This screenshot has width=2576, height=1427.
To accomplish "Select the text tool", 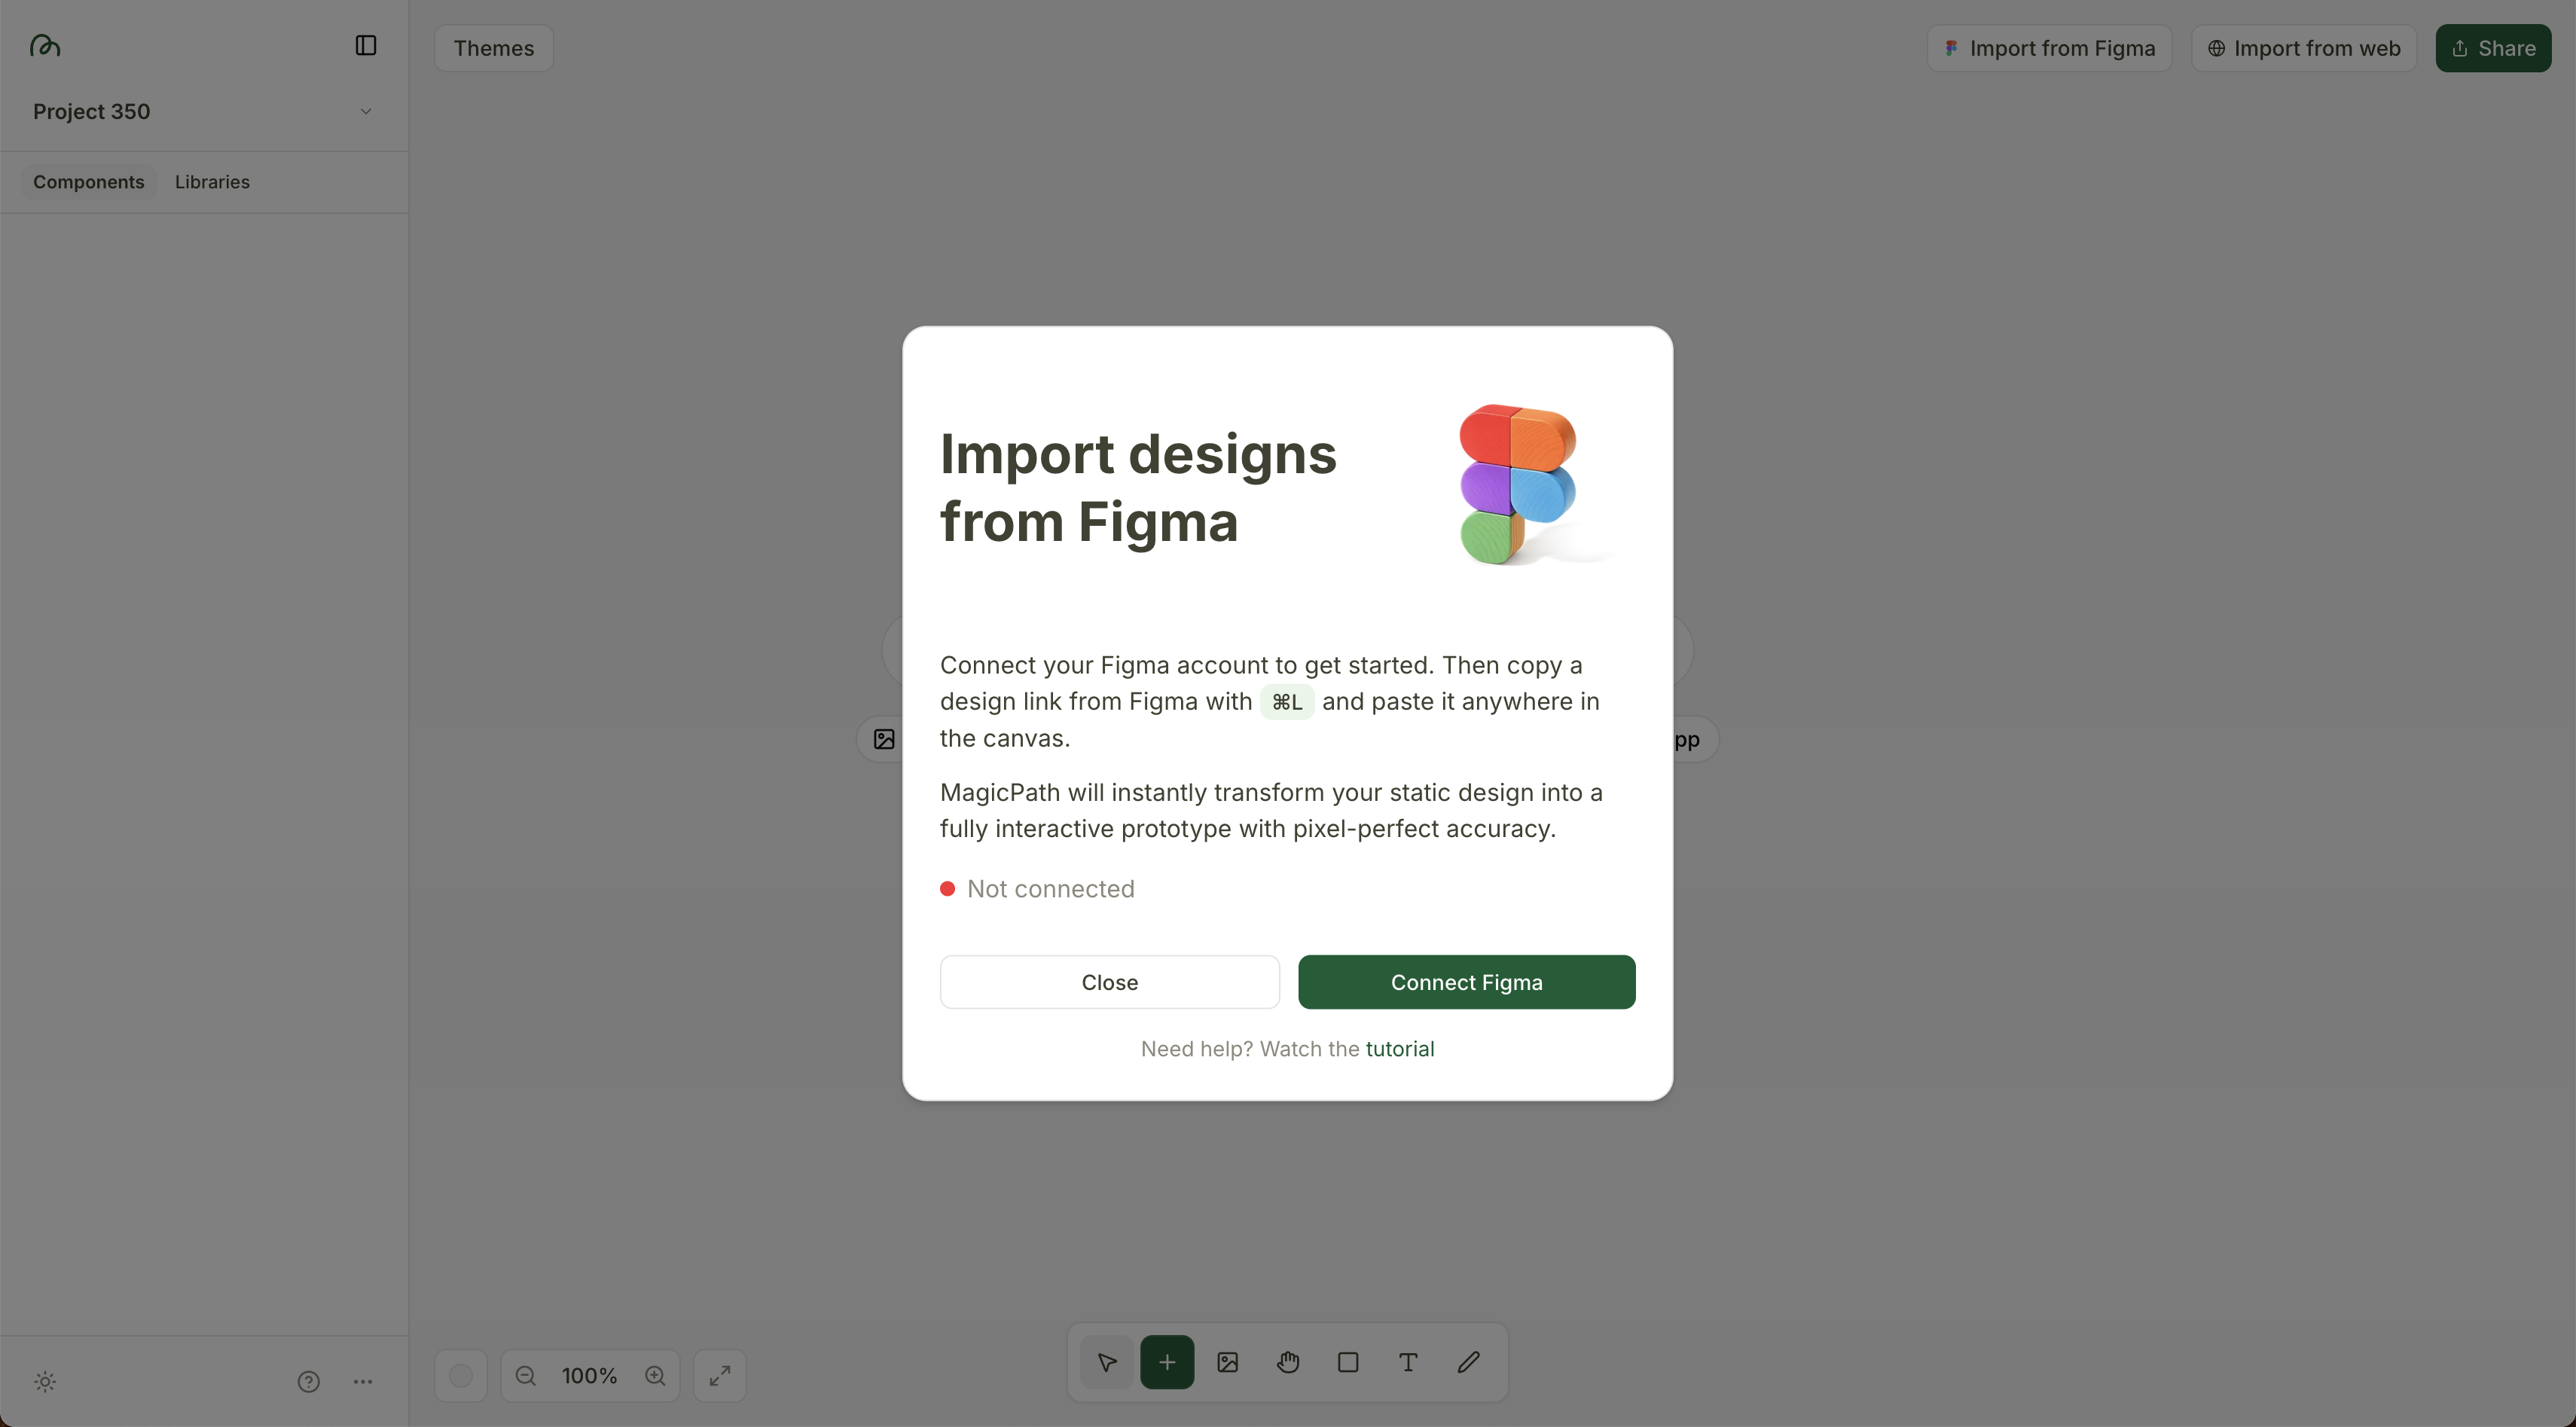I will (1407, 1362).
